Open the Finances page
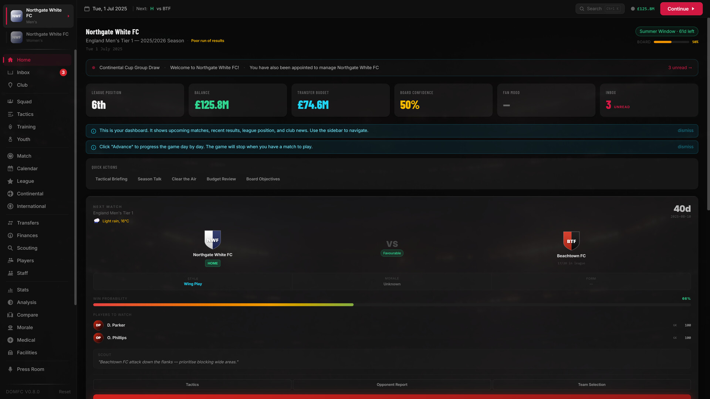The height and width of the screenshot is (399, 710). tap(27, 235)
